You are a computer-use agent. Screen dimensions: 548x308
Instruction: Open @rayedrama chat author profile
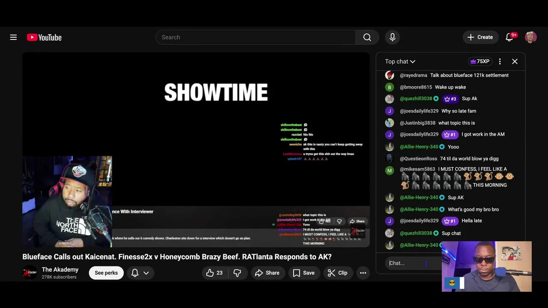point(414,75)
